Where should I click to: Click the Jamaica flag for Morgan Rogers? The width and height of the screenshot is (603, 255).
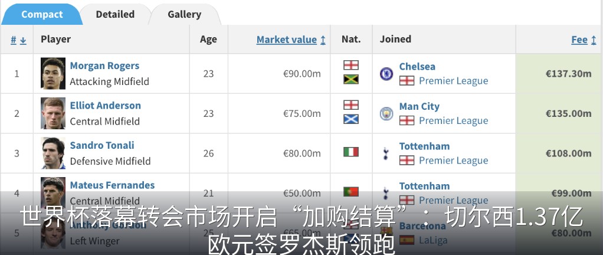350,79
